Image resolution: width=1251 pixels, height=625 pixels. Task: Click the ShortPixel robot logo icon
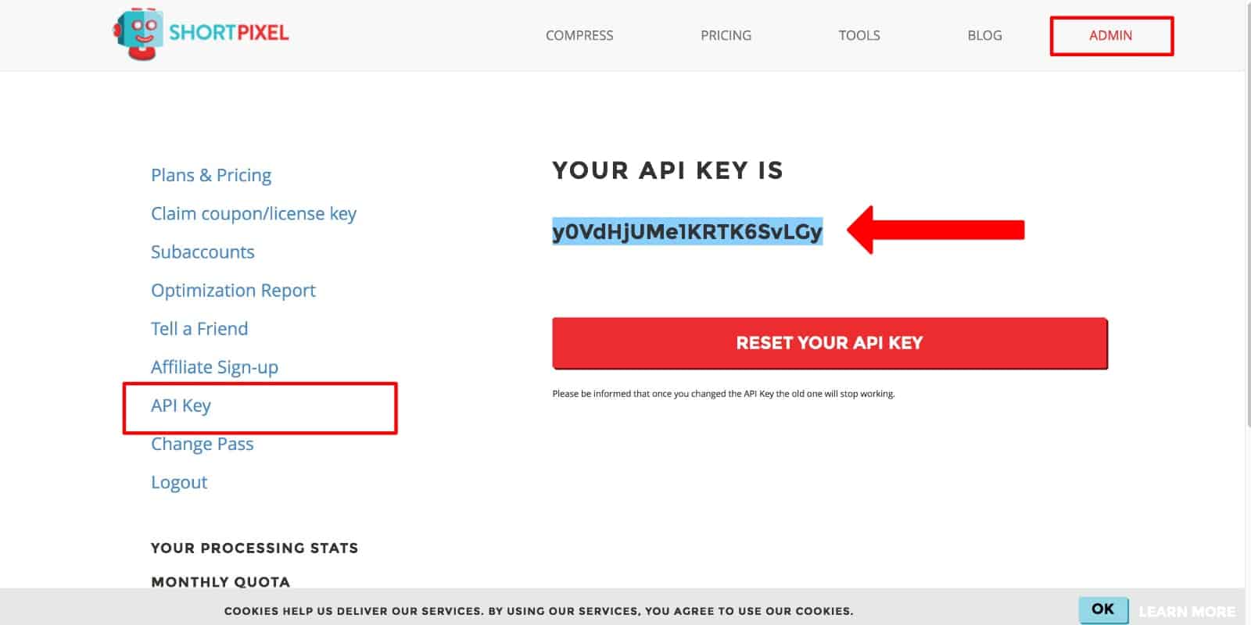click(138, 34)
